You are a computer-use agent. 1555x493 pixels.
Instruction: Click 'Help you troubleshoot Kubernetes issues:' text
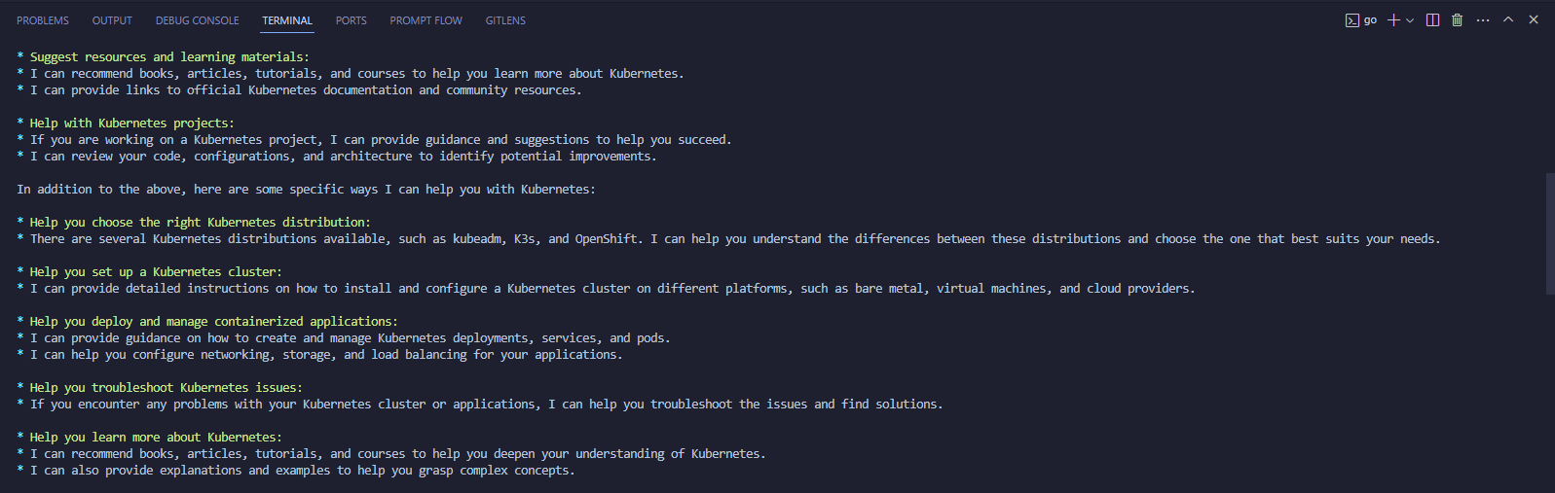[x=166, y=388]
